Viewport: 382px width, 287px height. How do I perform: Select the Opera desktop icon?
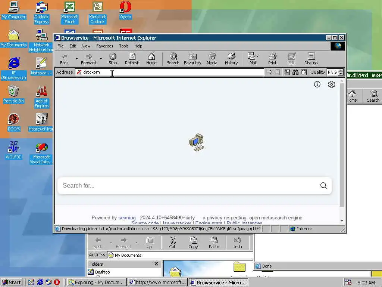click(125, 10)
